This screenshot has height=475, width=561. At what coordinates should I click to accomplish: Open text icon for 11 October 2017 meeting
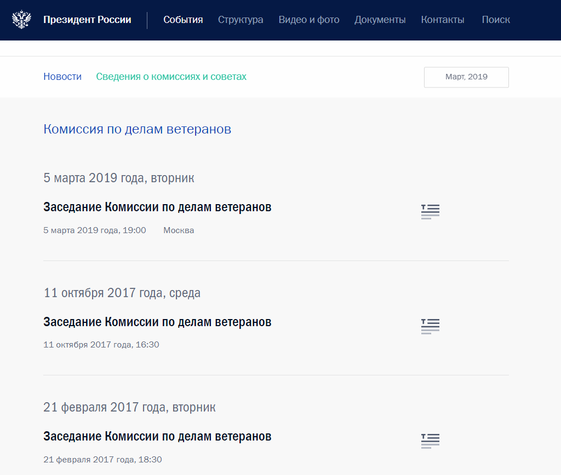(430, 326)
